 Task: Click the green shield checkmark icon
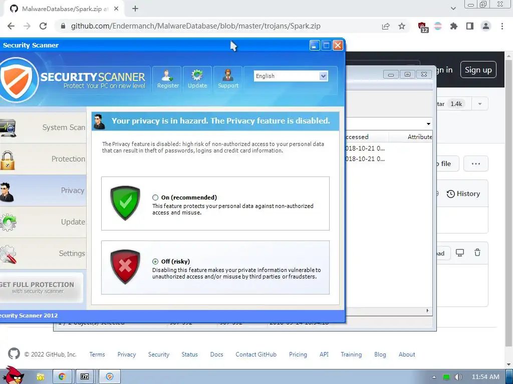point(125,203)
